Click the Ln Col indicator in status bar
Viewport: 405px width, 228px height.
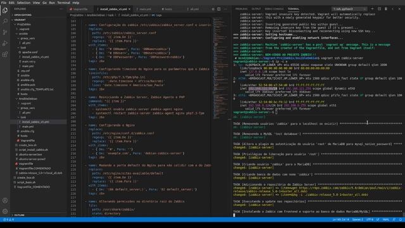(340, 220)
